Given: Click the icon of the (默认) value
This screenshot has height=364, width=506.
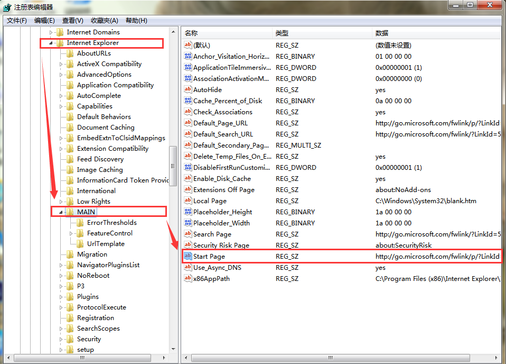Looking at the screenshot, I should pos(188,45).
